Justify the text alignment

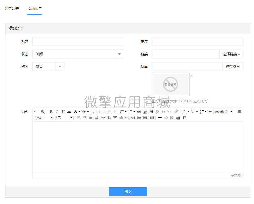(113, 112)
